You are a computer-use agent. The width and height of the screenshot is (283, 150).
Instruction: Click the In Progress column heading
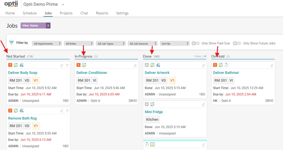[x=84, y=56]
